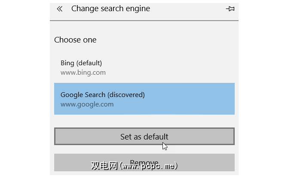Viewport: 288px width, 176px height.
Task: Click the www.bing.com address text
Action: 83,73
